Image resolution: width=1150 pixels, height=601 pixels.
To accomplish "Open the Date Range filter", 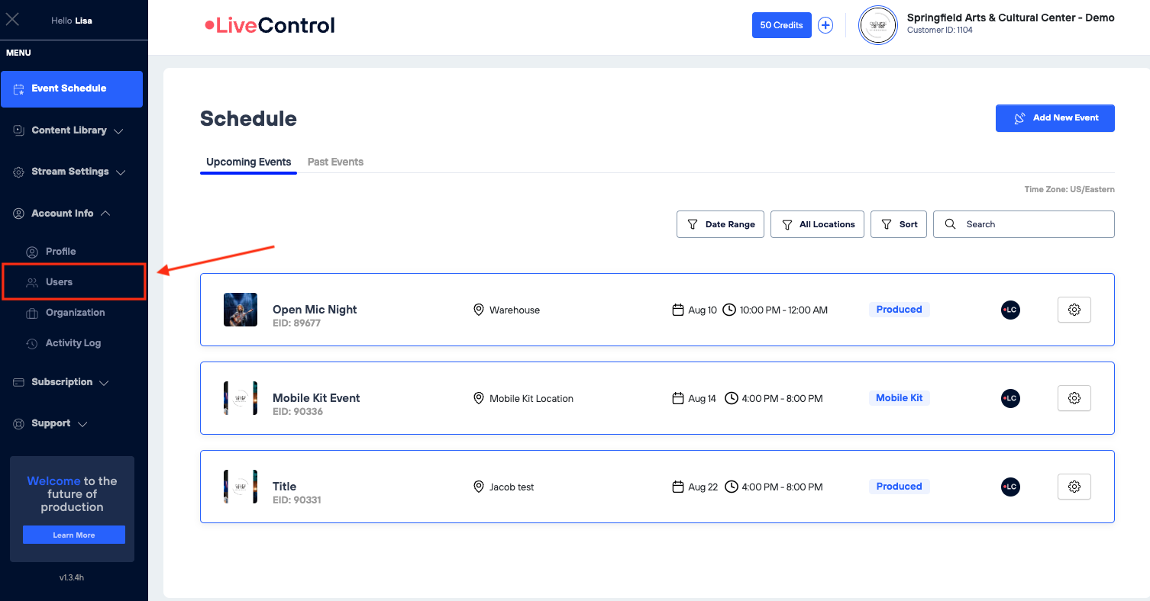I will [720, 224].
